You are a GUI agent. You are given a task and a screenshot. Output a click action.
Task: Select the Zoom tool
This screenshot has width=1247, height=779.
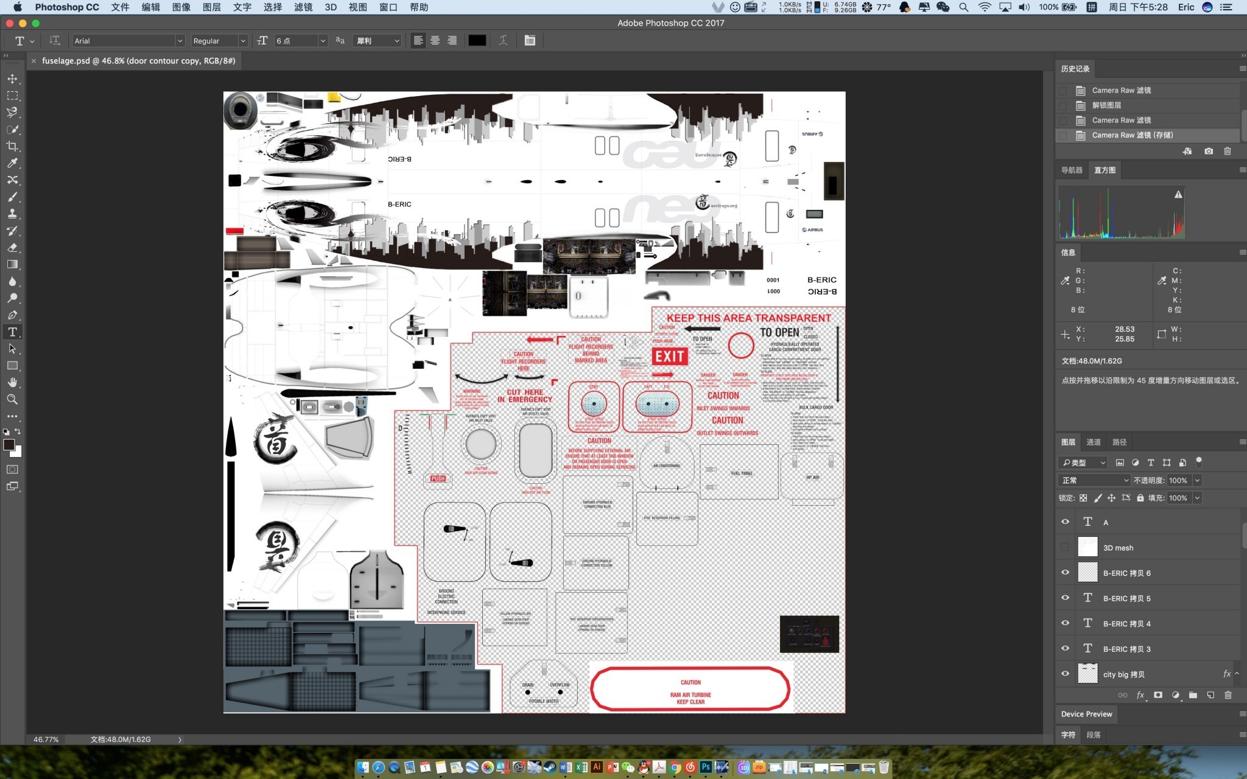[x=12, y=399]
